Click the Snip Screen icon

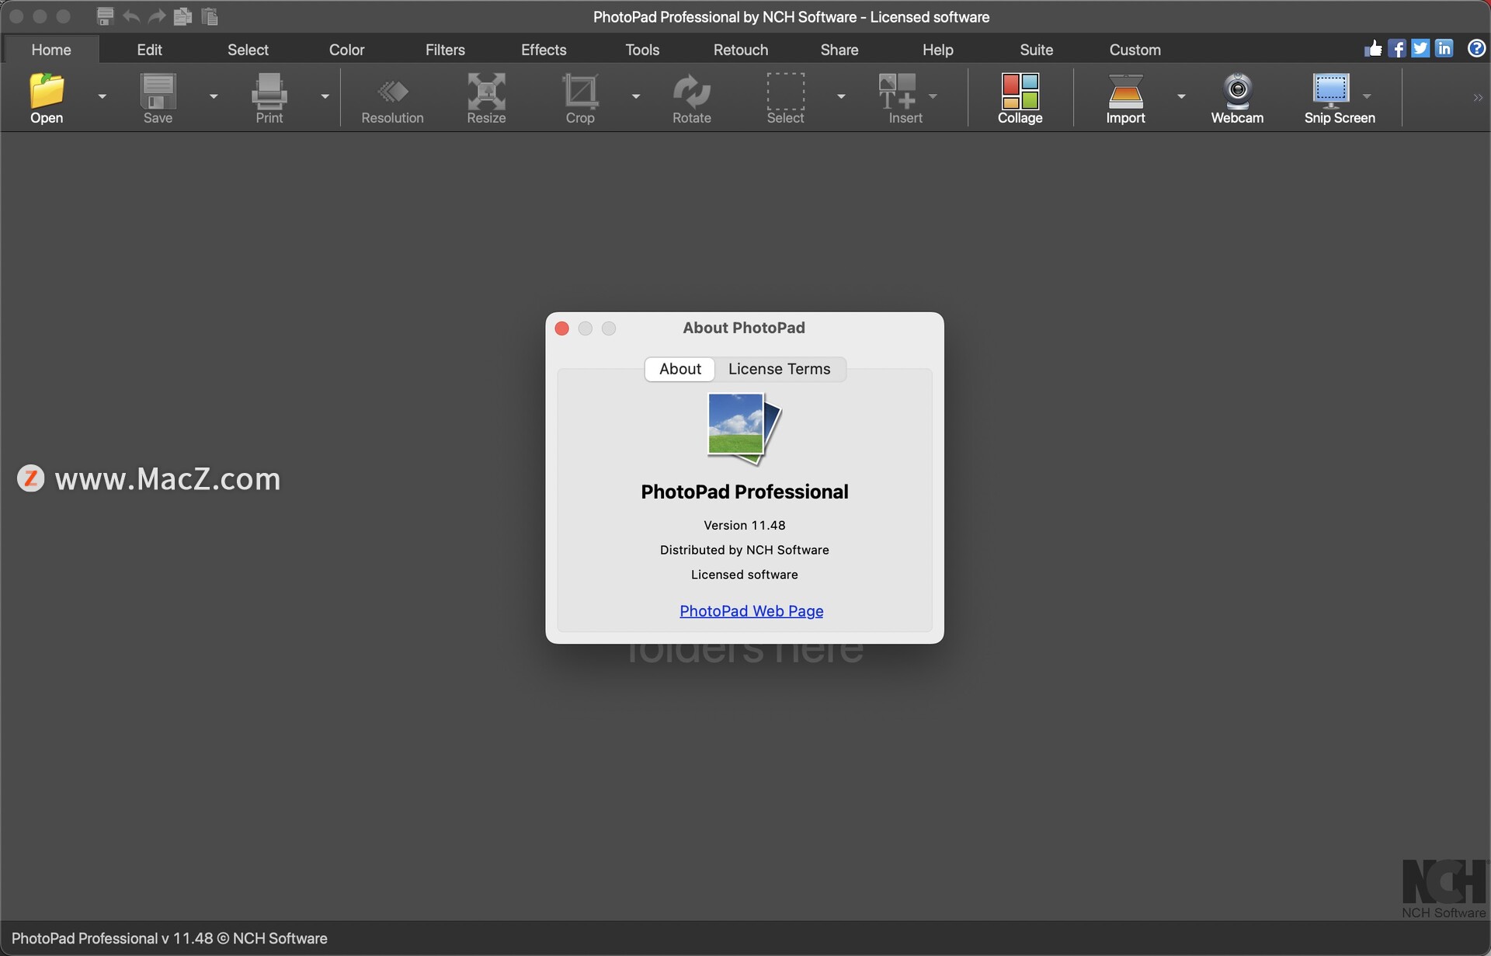click(x=1331, y=91)
